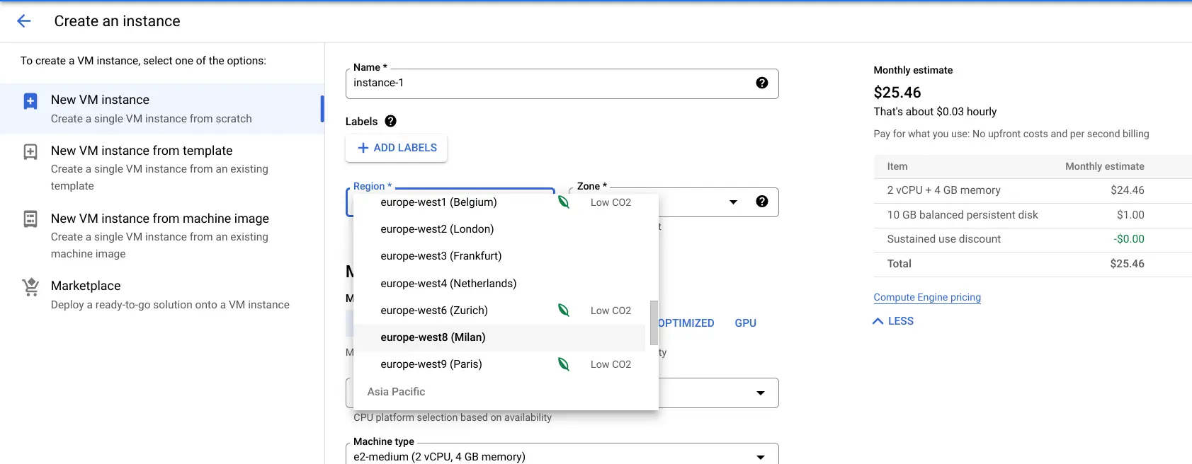Select New VM instance from template
This screenshot has height=464, width=1192.
[x=162, y=168]
